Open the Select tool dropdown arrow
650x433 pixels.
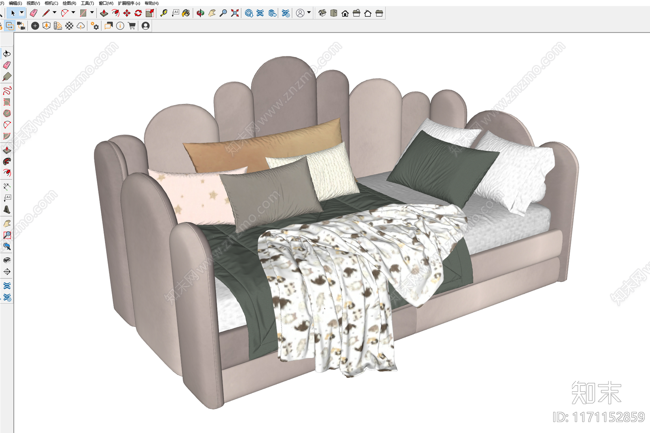22,13
